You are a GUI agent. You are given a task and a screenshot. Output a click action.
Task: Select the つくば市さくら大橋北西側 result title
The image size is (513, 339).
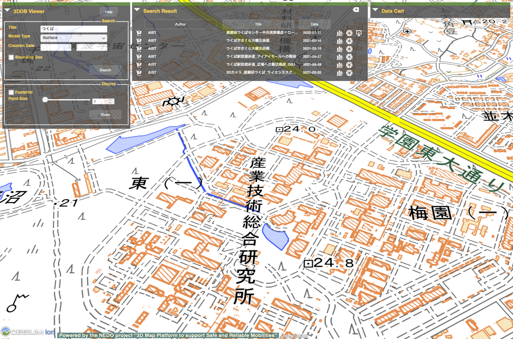coord(248,49)
